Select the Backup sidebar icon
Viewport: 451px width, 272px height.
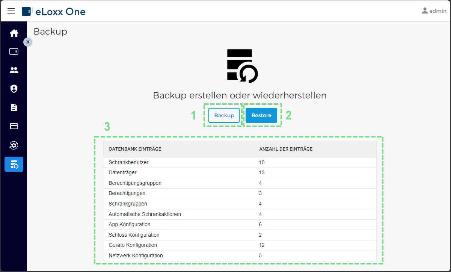[x=14, y=164]
